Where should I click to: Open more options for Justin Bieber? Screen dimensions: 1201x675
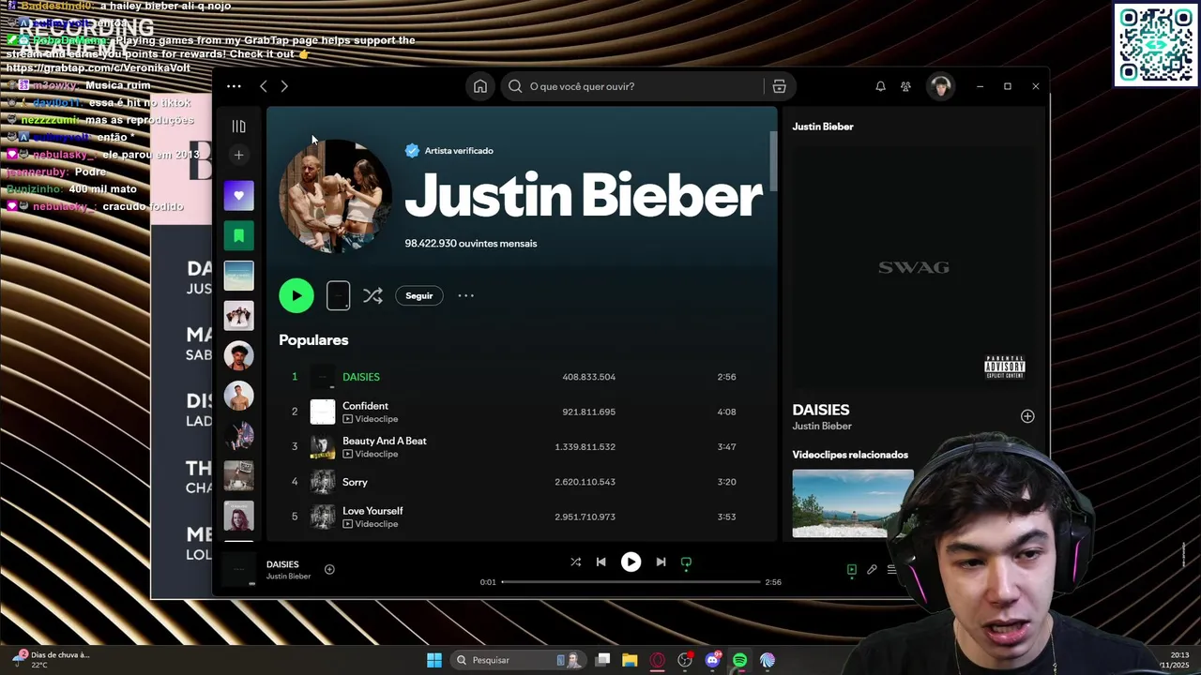click(x=465, y=295)
